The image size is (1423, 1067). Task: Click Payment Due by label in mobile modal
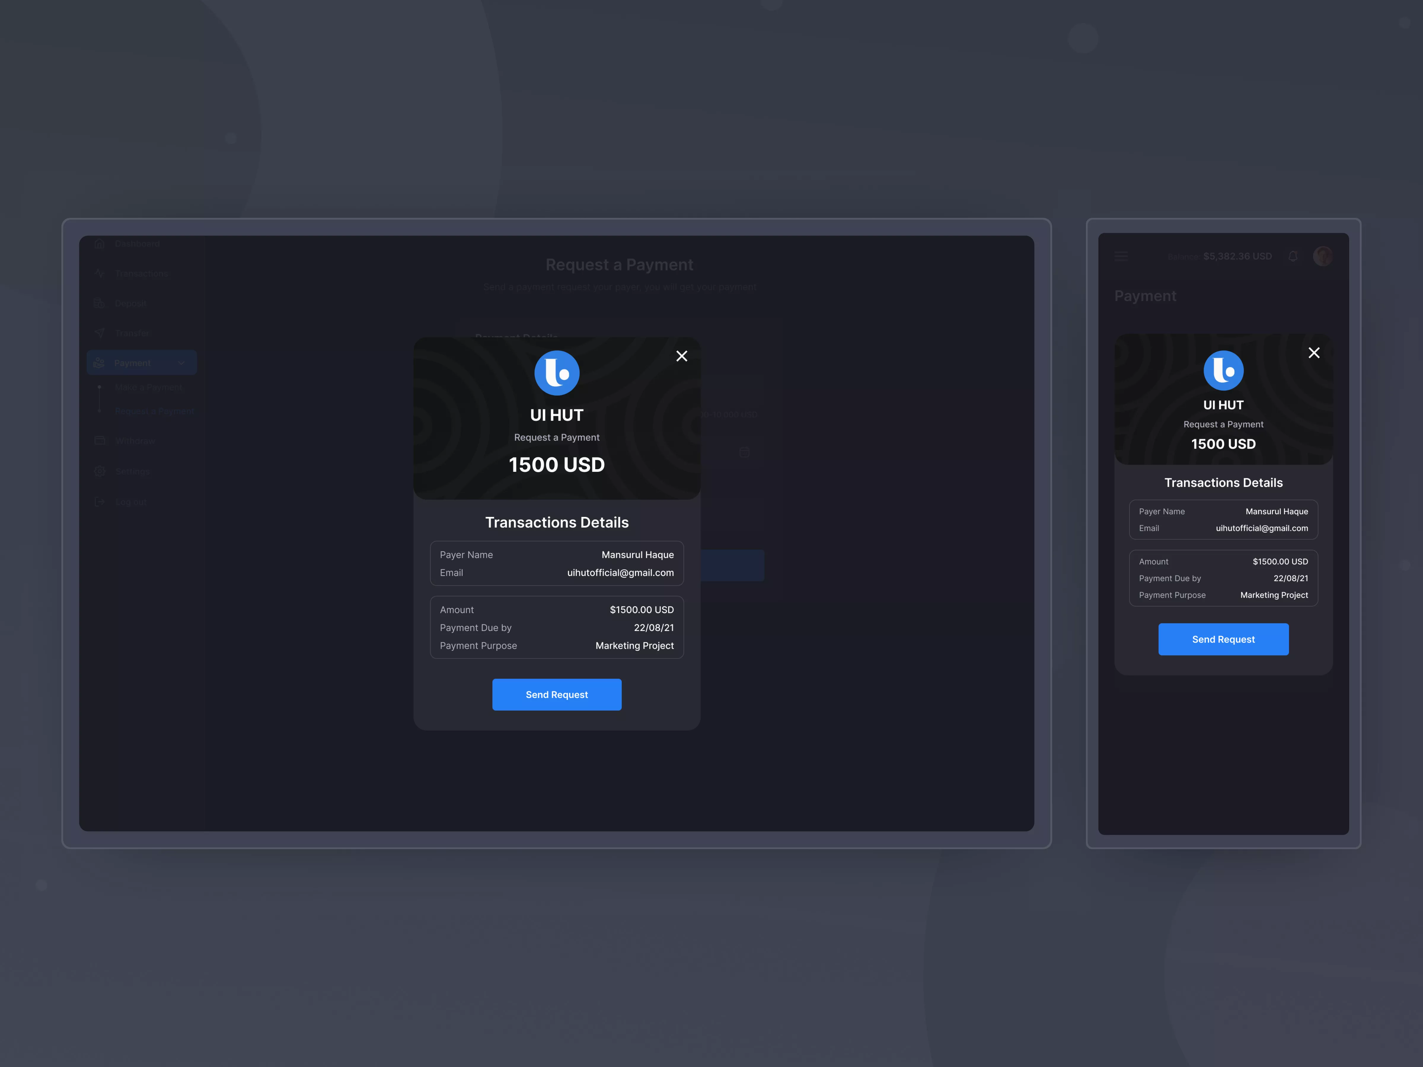(x=1170, y=578)
